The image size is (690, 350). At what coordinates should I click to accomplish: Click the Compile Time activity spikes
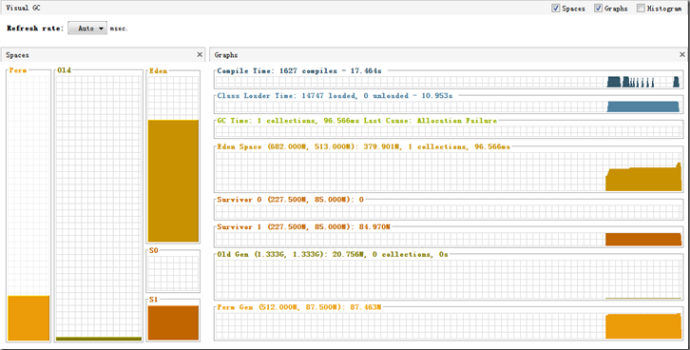(643, 82)
